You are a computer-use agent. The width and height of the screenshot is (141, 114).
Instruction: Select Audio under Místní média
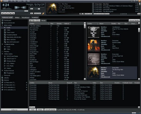tap(8, 28)
